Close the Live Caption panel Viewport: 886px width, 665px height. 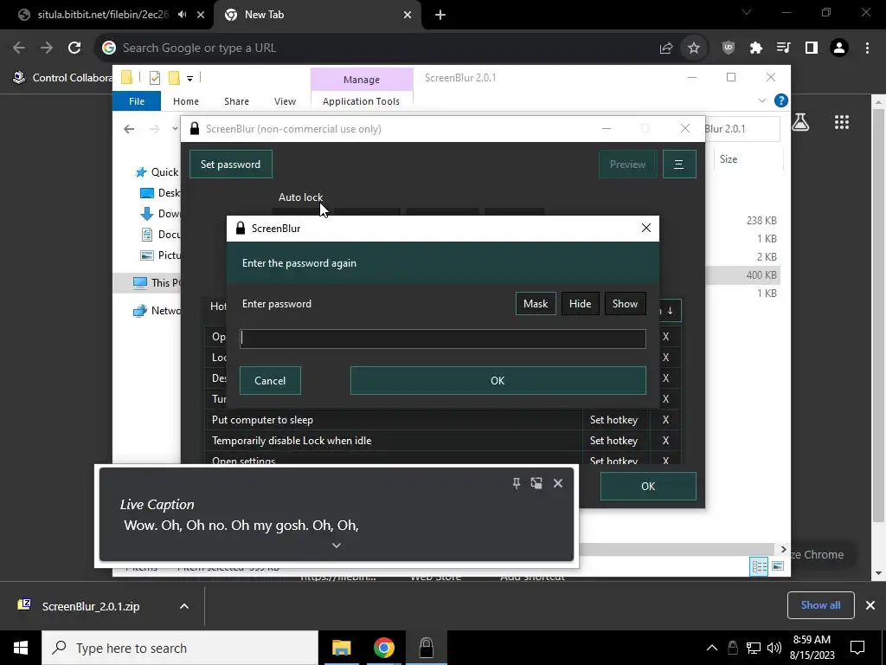pyautogui.click(x=558, y=483)
